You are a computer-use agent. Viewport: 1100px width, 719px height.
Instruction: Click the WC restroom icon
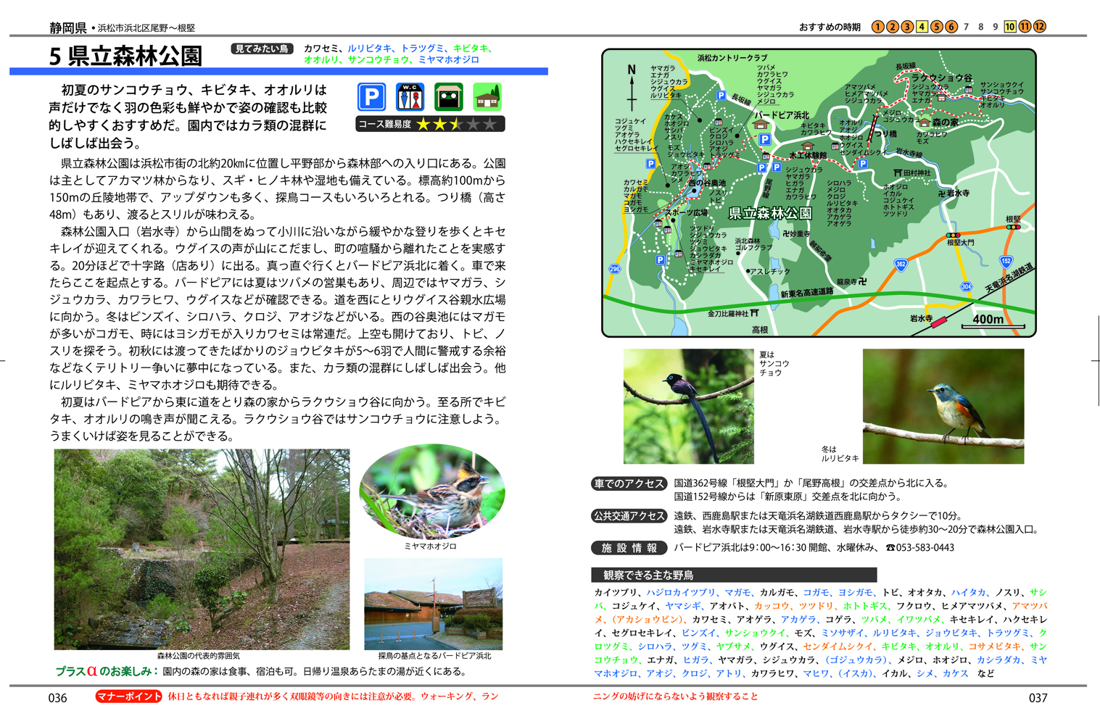point(410,97)
